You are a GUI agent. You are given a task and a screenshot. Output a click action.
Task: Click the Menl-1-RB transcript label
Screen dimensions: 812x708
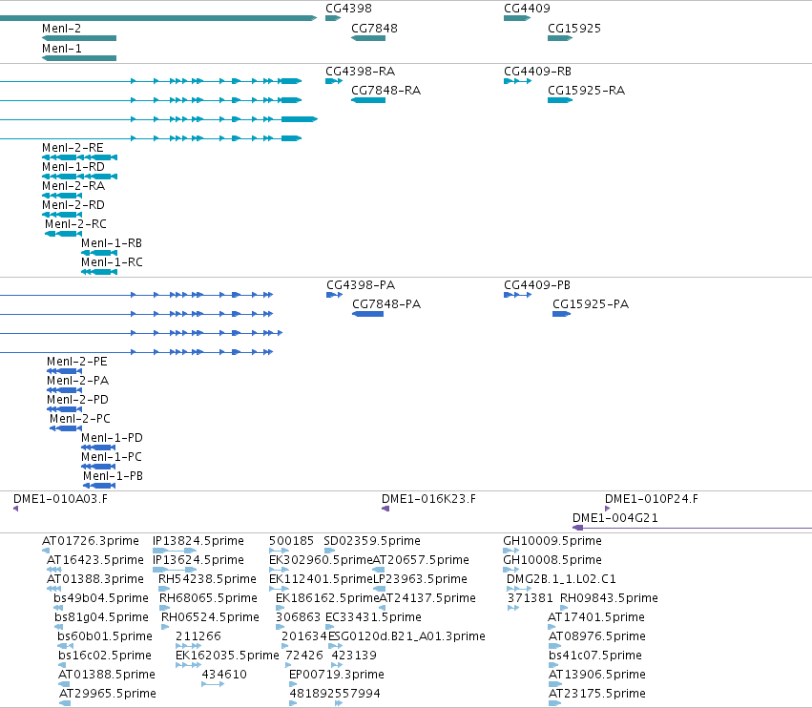pyautogui.click(x=112, y=243)
